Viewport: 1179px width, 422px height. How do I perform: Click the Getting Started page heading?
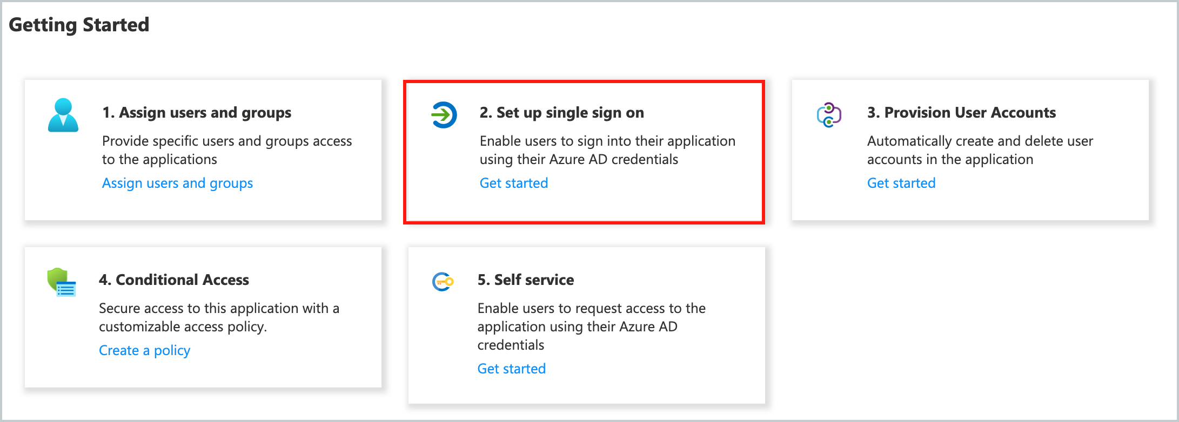pyautogui.click(x=79, y=24)
